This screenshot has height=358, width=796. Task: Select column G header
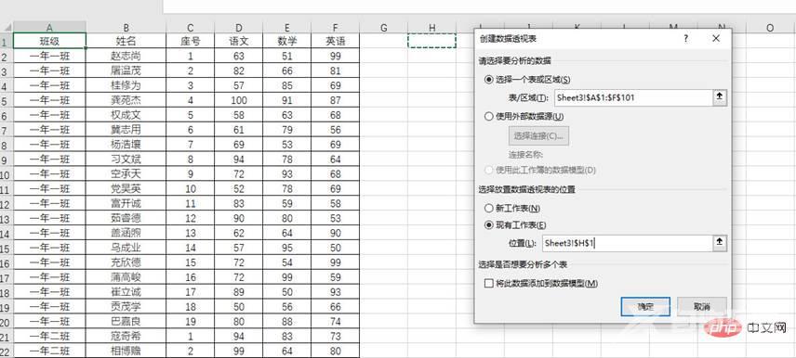[383, 28]
